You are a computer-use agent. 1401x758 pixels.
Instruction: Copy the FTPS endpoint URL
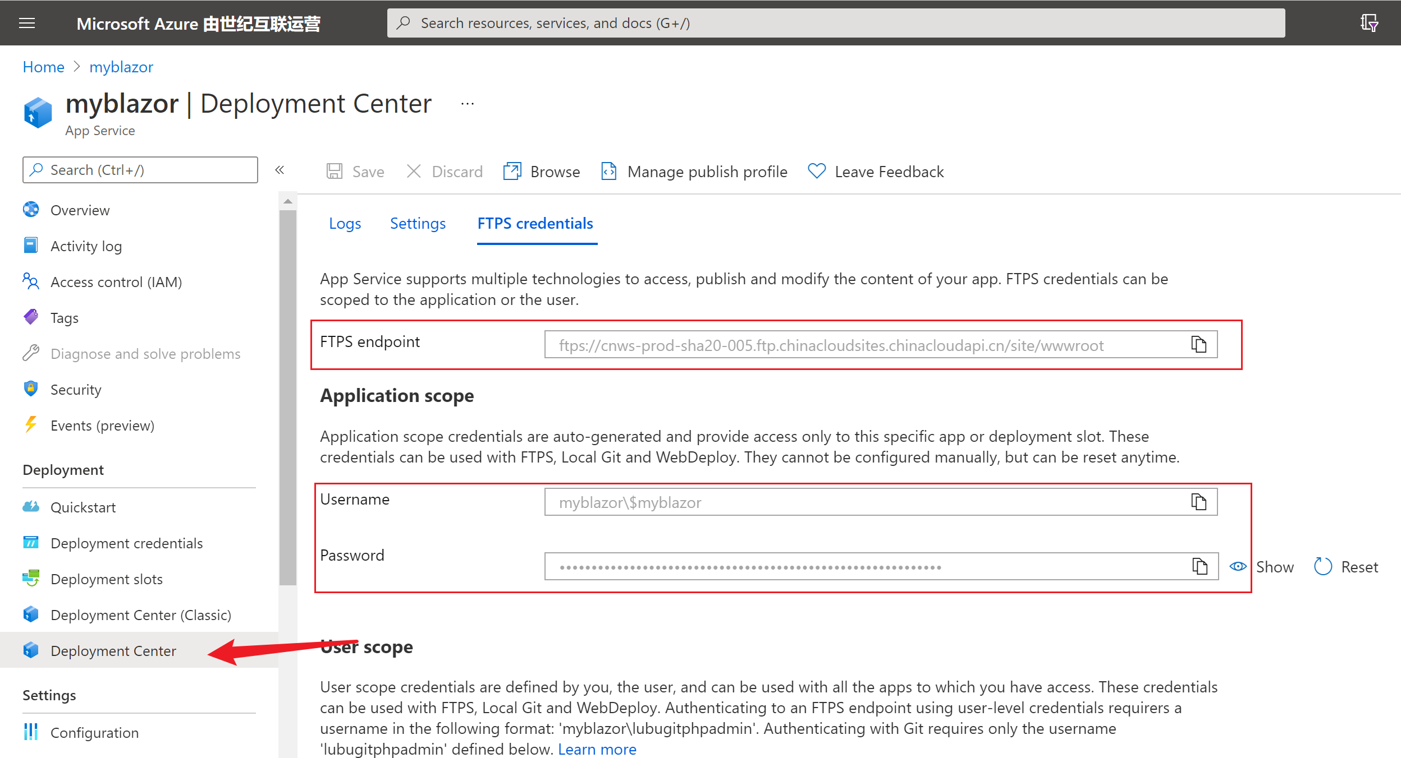coord(1198,344)
